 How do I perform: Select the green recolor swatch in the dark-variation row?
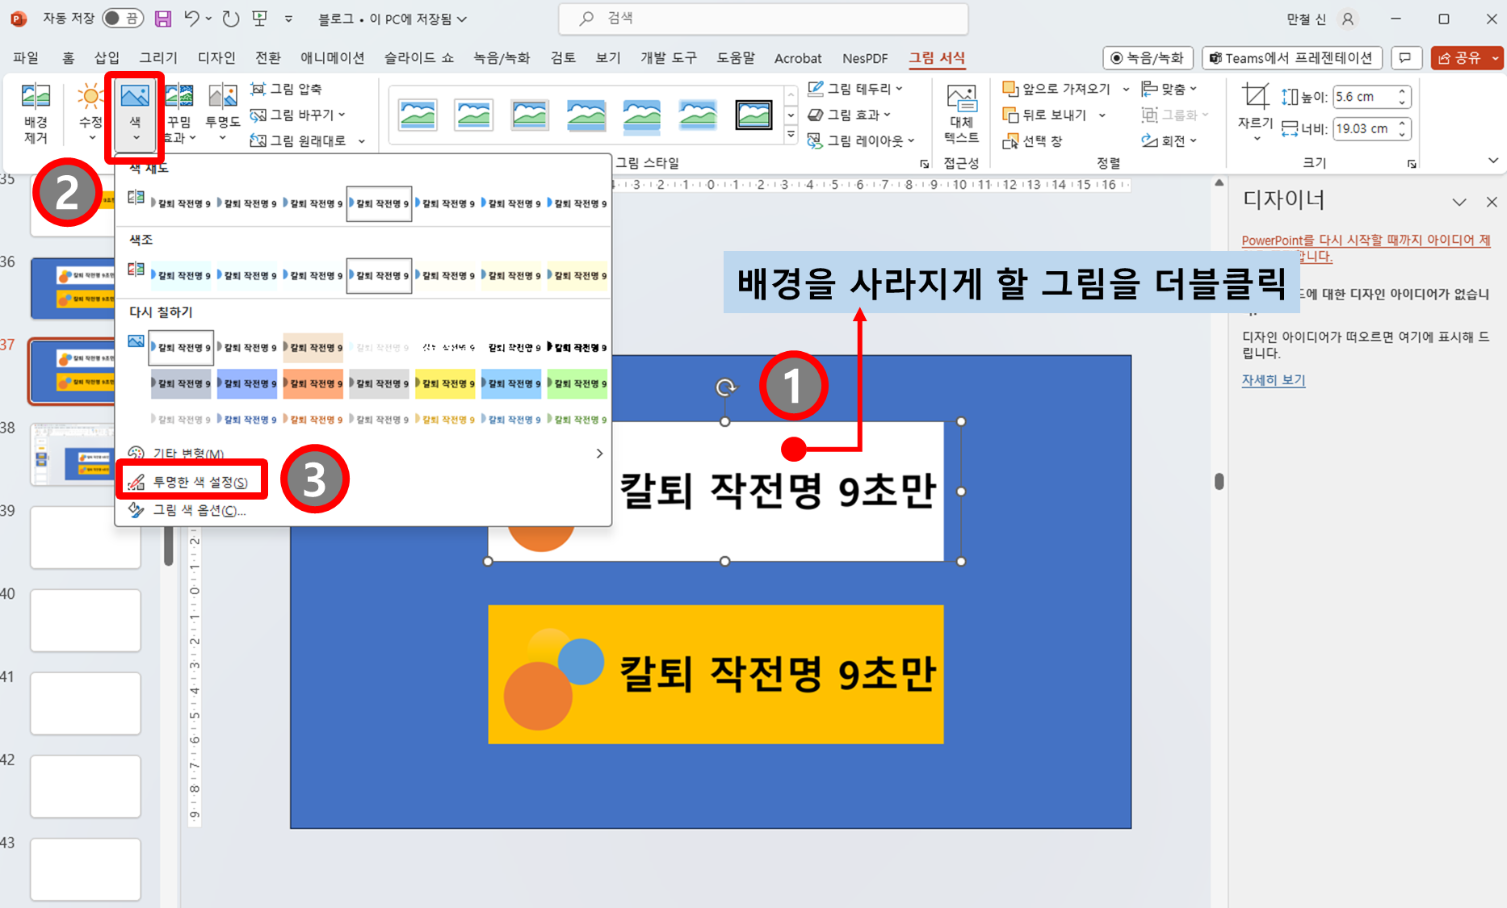click(577, 383)
